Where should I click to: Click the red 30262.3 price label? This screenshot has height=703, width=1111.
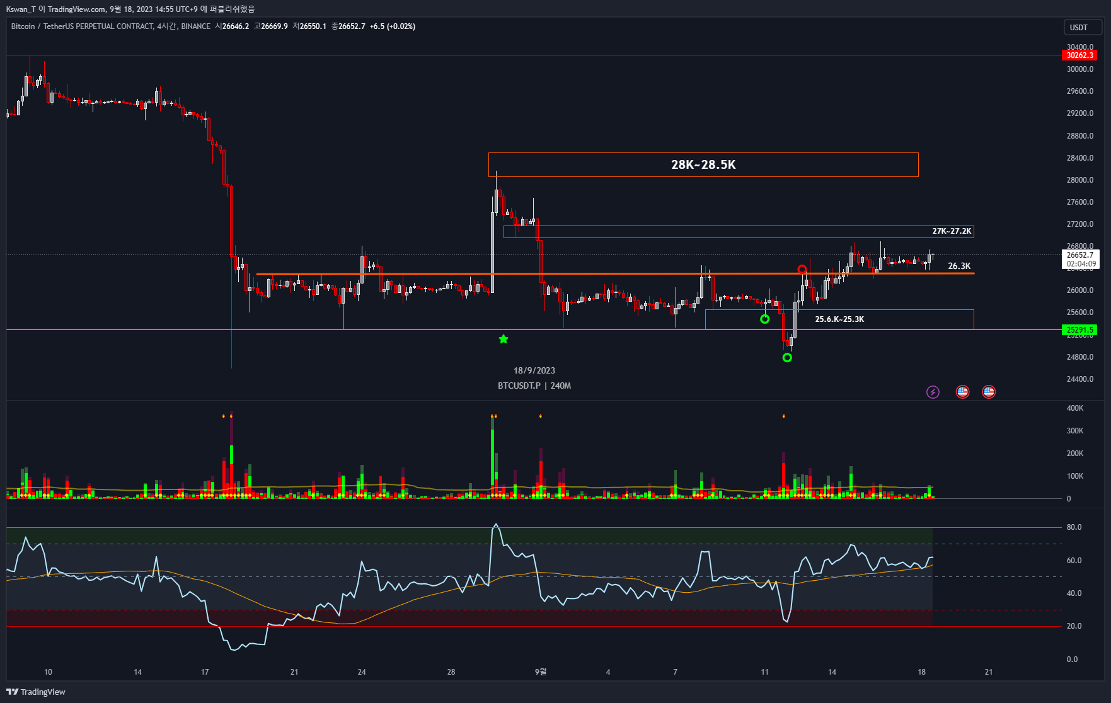pos(1079,55)
